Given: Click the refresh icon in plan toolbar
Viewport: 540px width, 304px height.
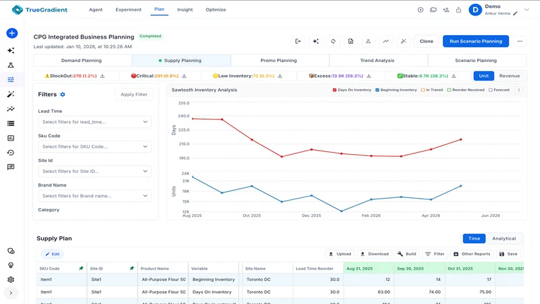Looking at the screenshot, I should pos(333,41).
